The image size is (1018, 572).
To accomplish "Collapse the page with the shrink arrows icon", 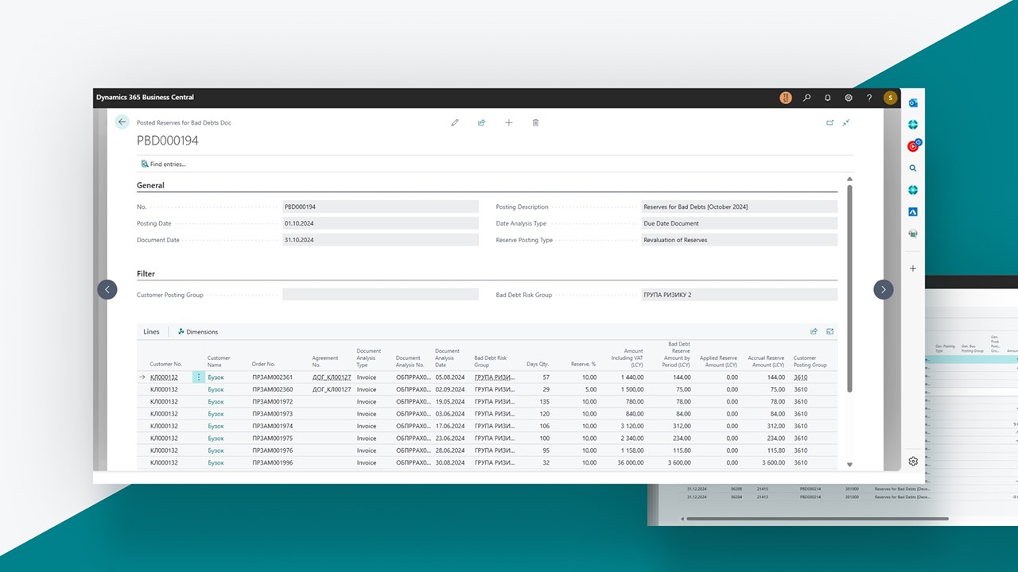I will [846, 122].
